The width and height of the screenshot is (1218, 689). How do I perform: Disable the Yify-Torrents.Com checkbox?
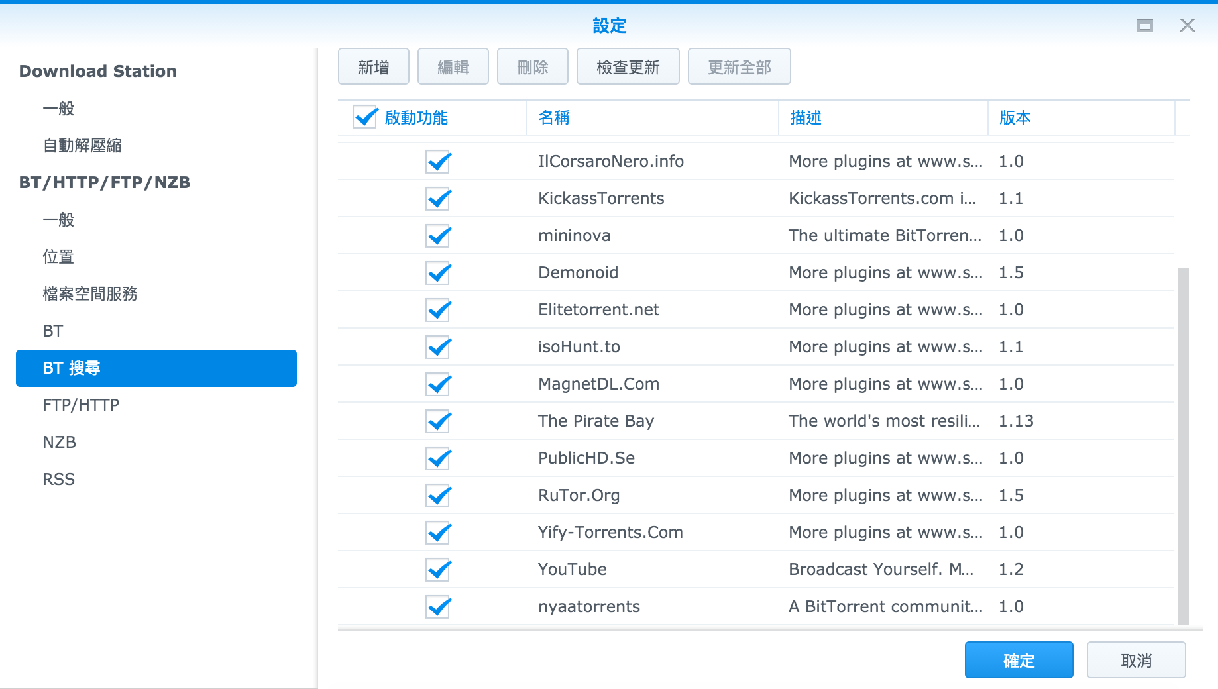coord(438,533)
